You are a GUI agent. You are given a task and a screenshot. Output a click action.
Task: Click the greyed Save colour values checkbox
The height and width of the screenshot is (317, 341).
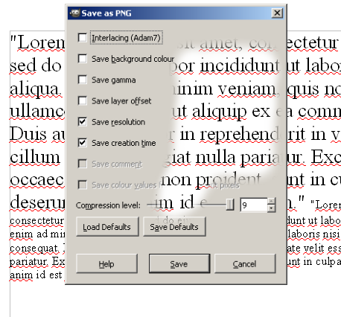click(x=82, y=185)
